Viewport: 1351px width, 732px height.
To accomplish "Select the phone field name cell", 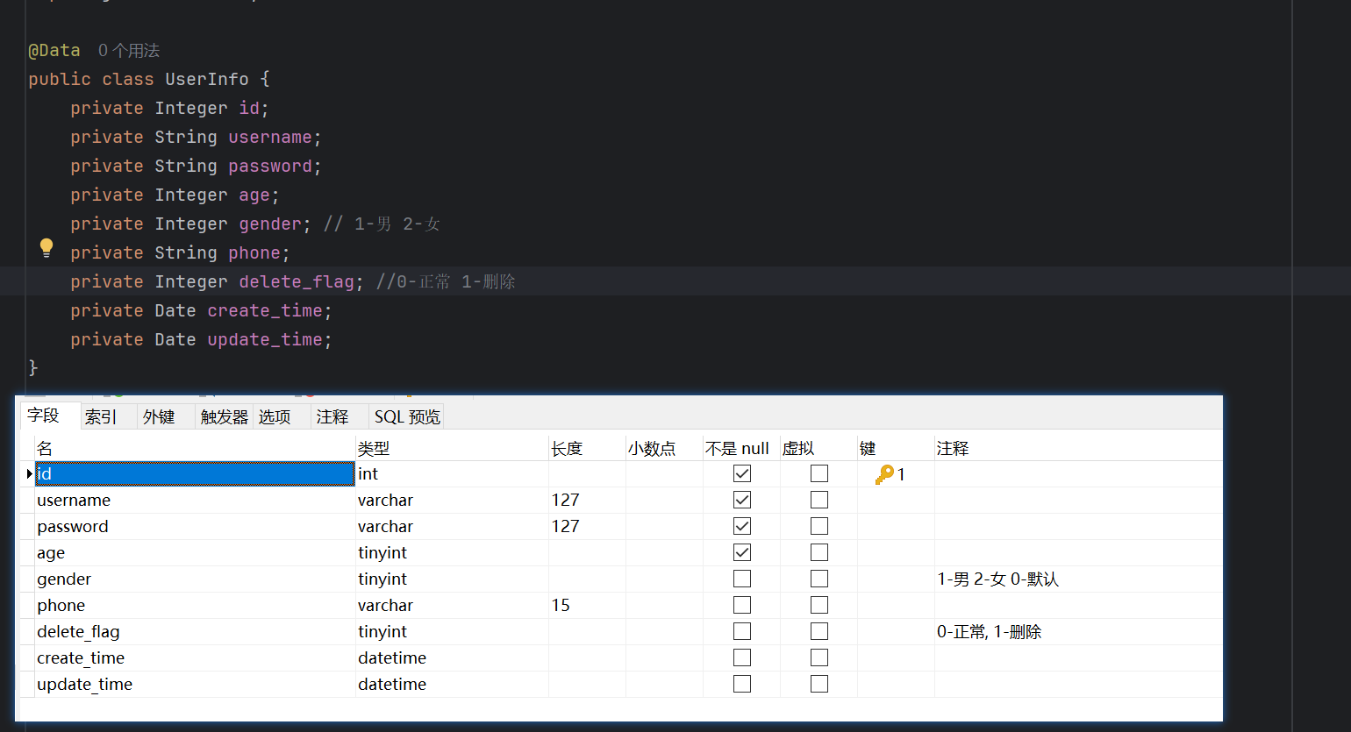I will [x=195, y=606].
